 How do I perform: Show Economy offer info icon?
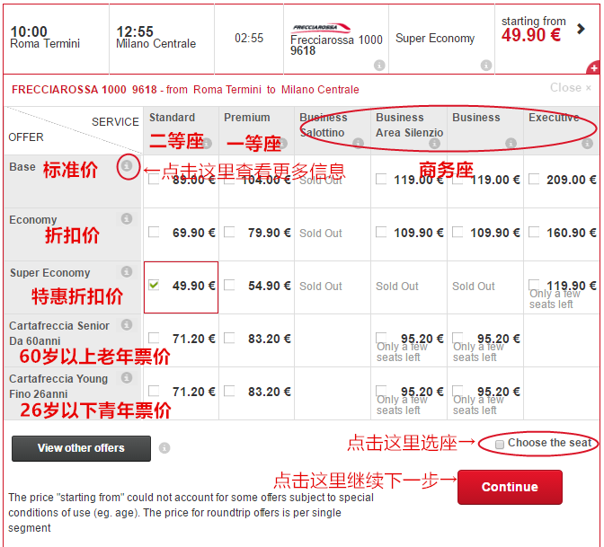click(127, 218)
